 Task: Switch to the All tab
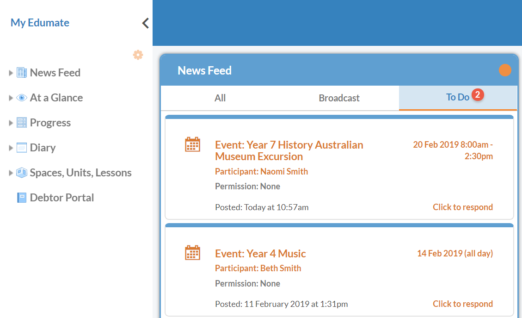pos(220,98)
